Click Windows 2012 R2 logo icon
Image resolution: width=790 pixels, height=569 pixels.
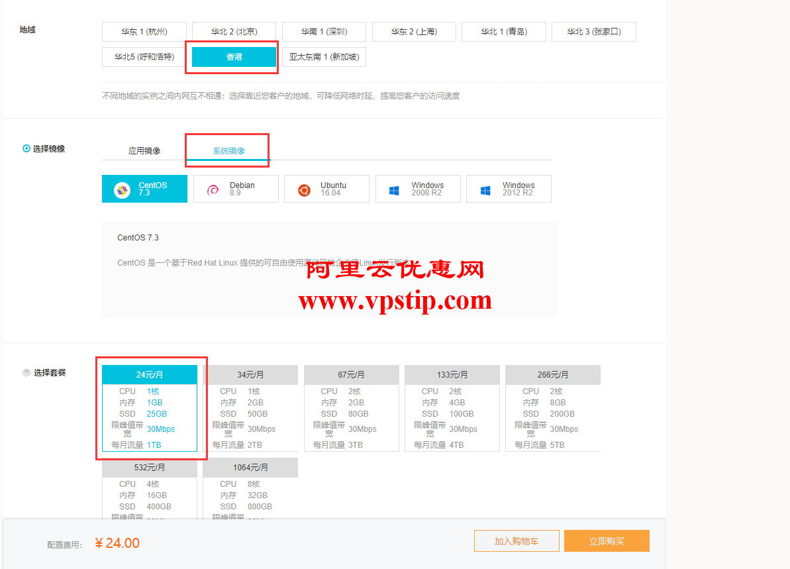click(485, 191)
